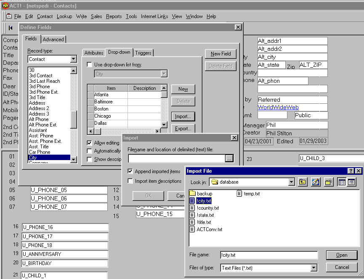The width and height of the screenshot is (364, 279).
Task: Go up one folder level in Import File
Action: (302, 182)
